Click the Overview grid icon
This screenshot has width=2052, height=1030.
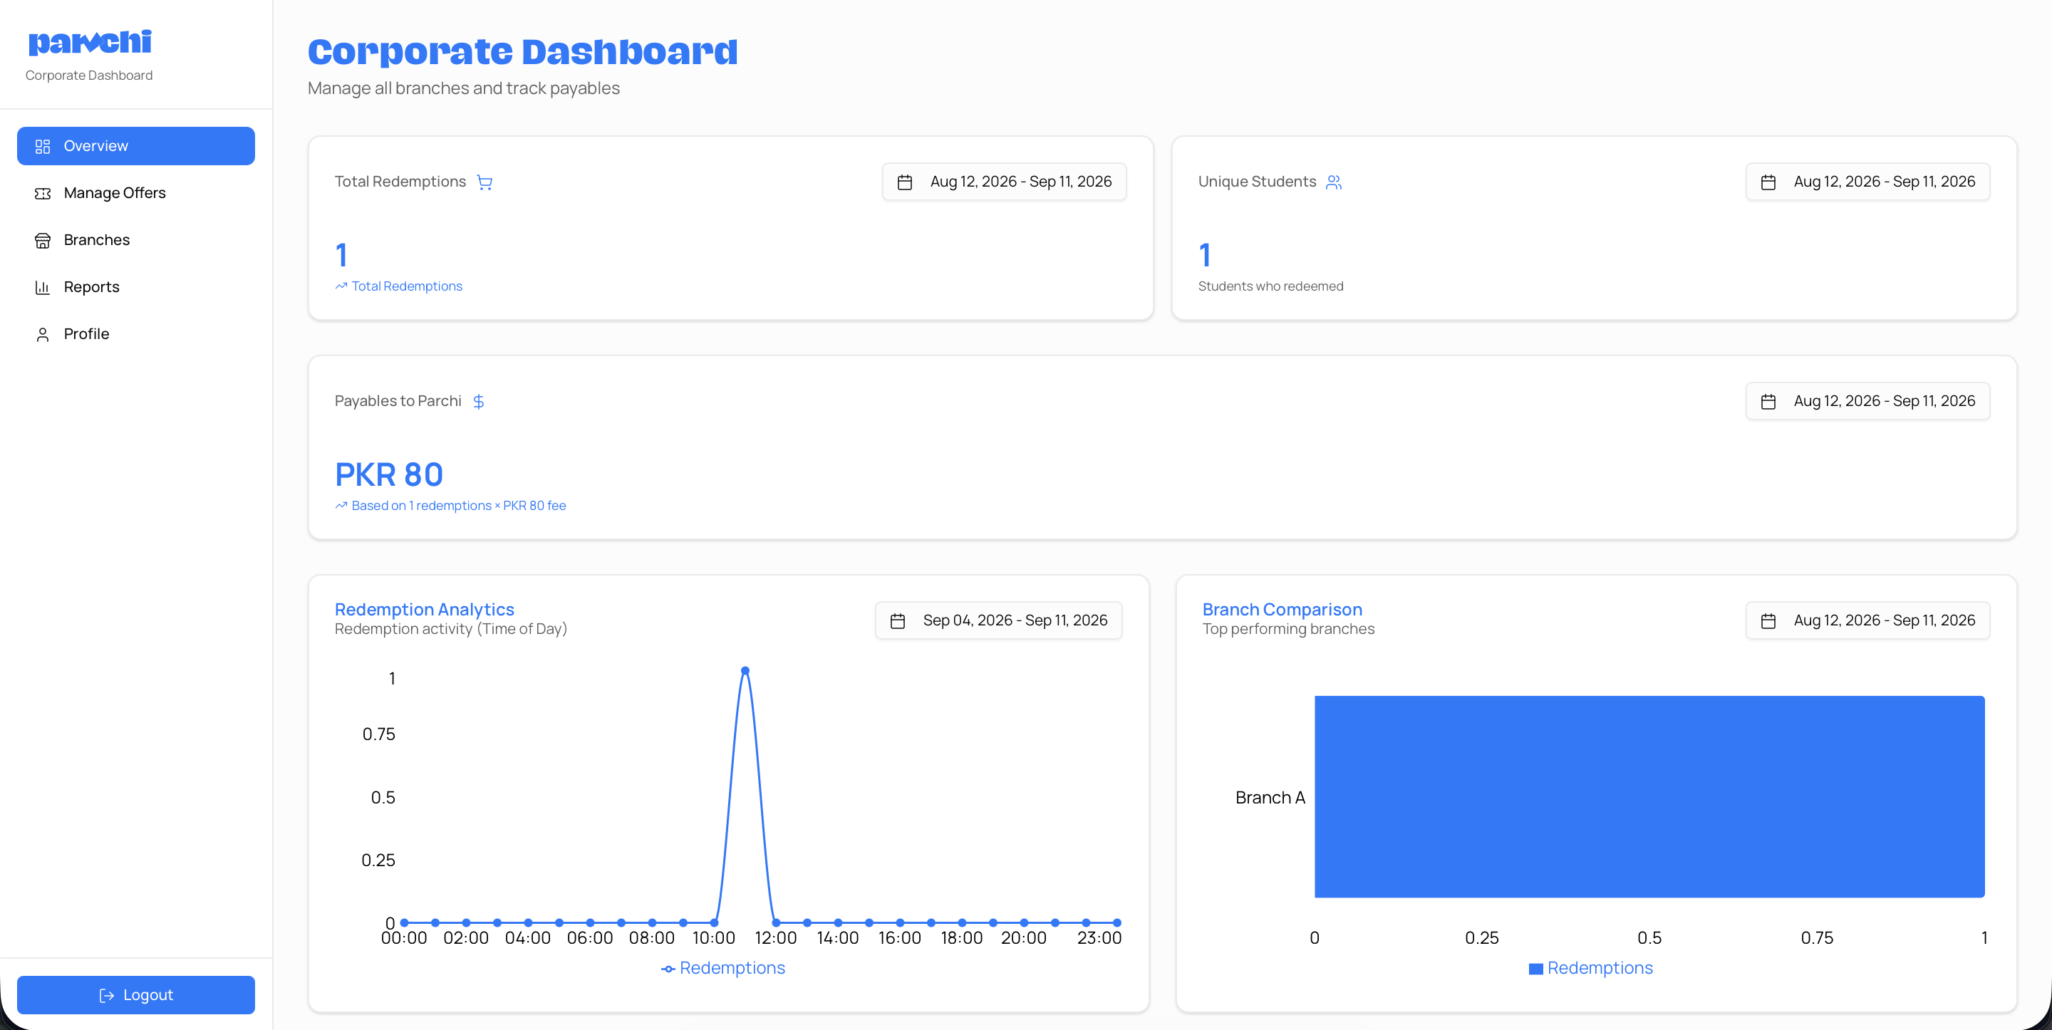(43, 147)
